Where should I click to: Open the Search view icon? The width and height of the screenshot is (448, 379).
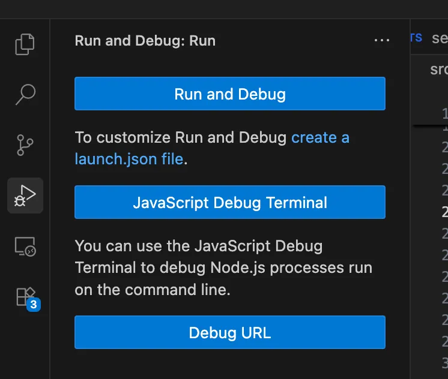25,94
